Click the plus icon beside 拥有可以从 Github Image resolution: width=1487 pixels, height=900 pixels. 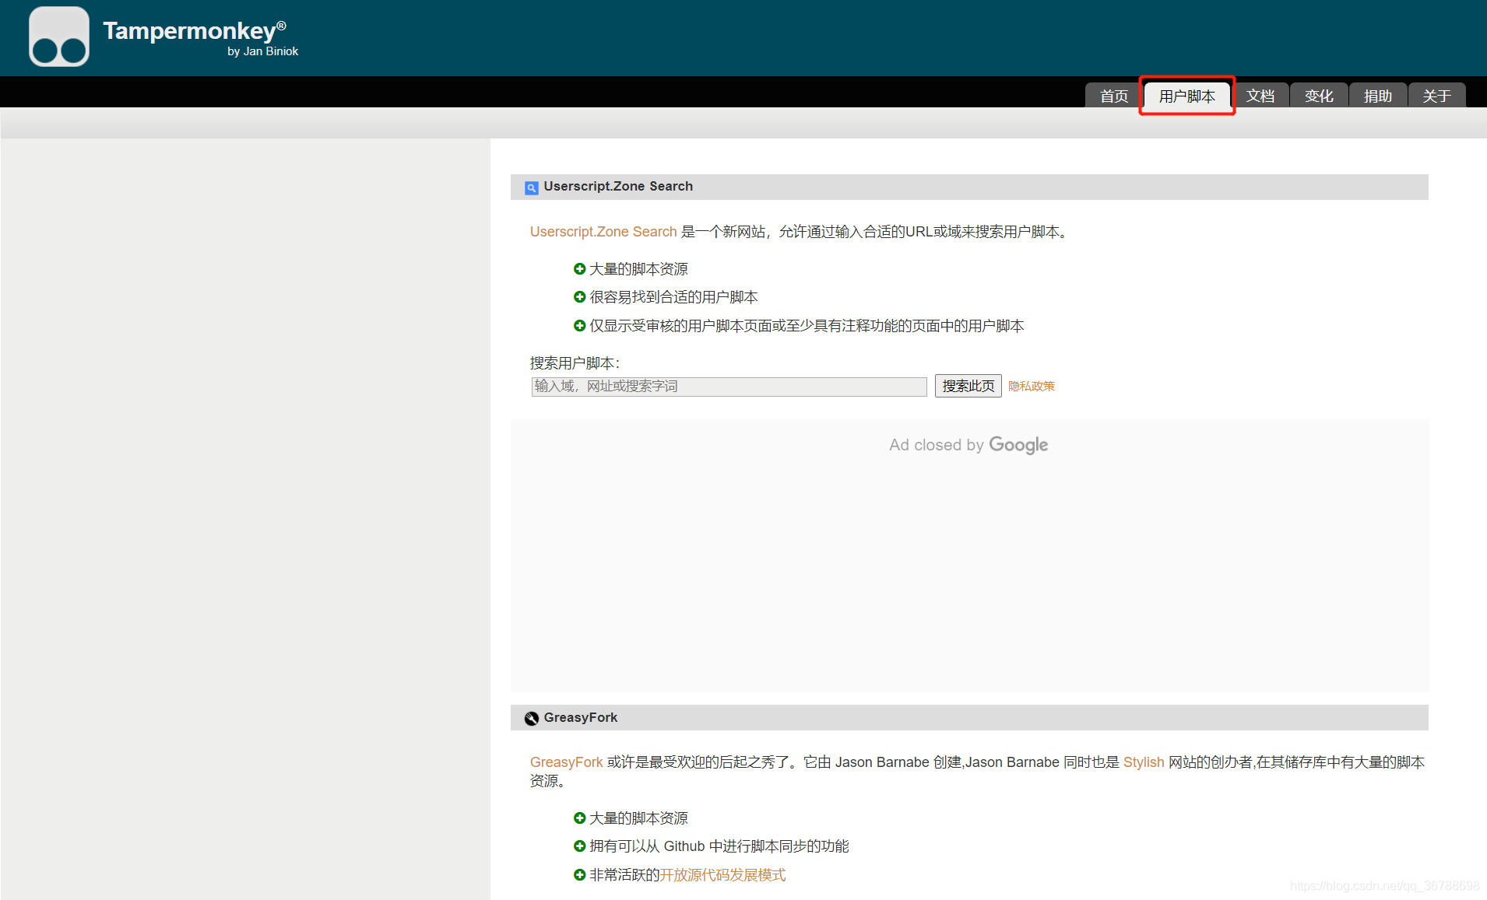click(x=579, y=846)
